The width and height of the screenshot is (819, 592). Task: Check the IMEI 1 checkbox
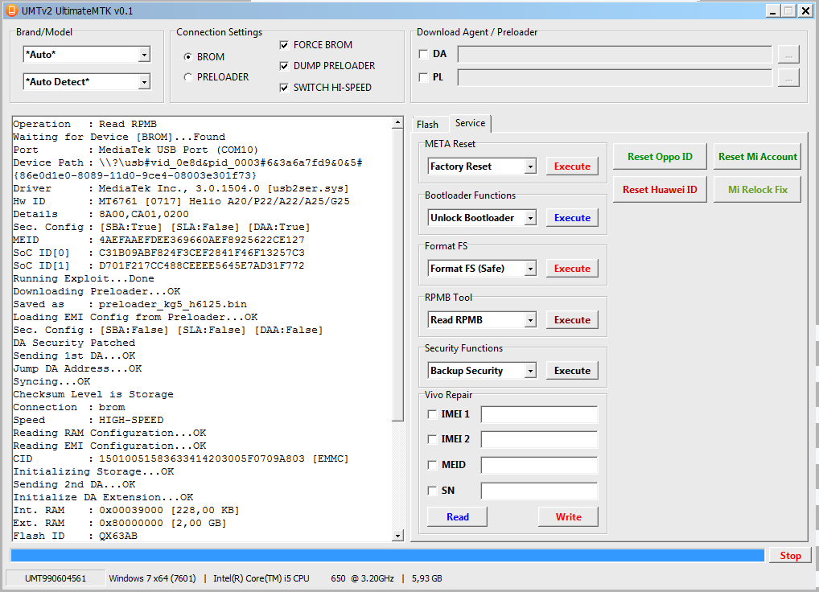432,414
